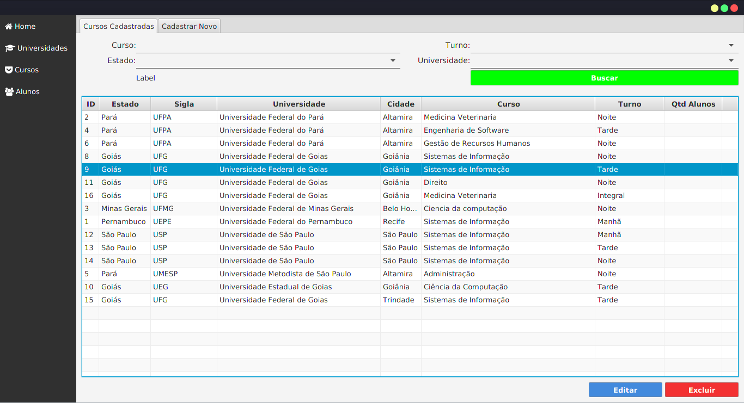Viewport: 744px width, 403px height.
Task: Click the Belo Ho... city cell
Action: tap(401, 208)
